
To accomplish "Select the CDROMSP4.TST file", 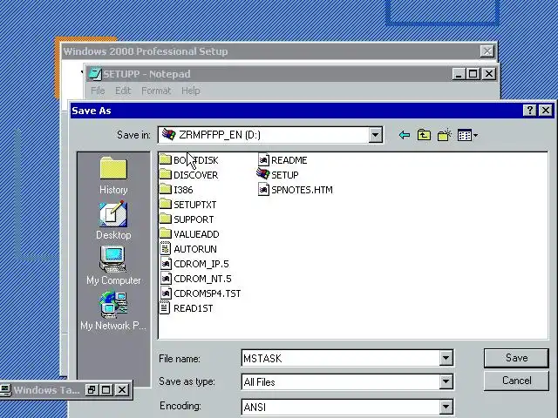I will [x=201, y=293].
